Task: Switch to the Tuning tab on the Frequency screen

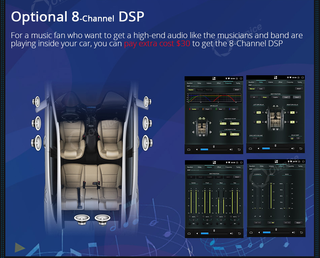Action: point(238,83)
